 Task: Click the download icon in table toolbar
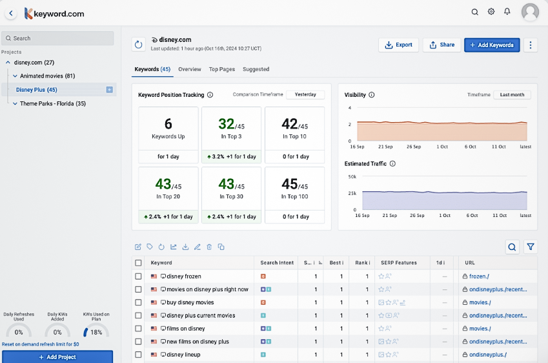click(x=186, y=247)
